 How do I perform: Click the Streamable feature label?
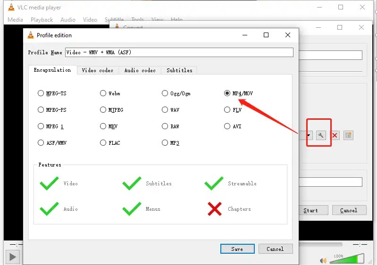pos(242,183)
